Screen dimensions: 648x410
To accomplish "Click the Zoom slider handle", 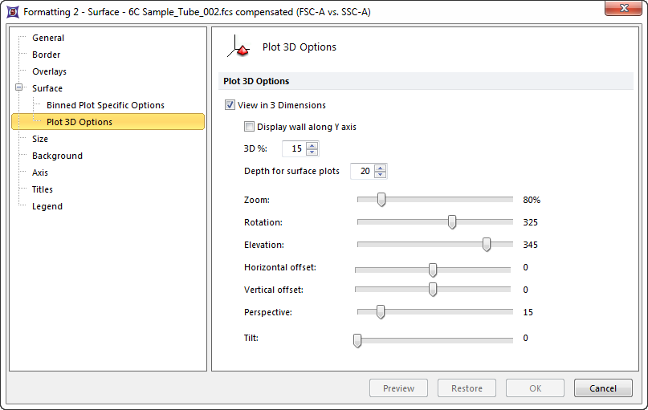I will (381, 200).
